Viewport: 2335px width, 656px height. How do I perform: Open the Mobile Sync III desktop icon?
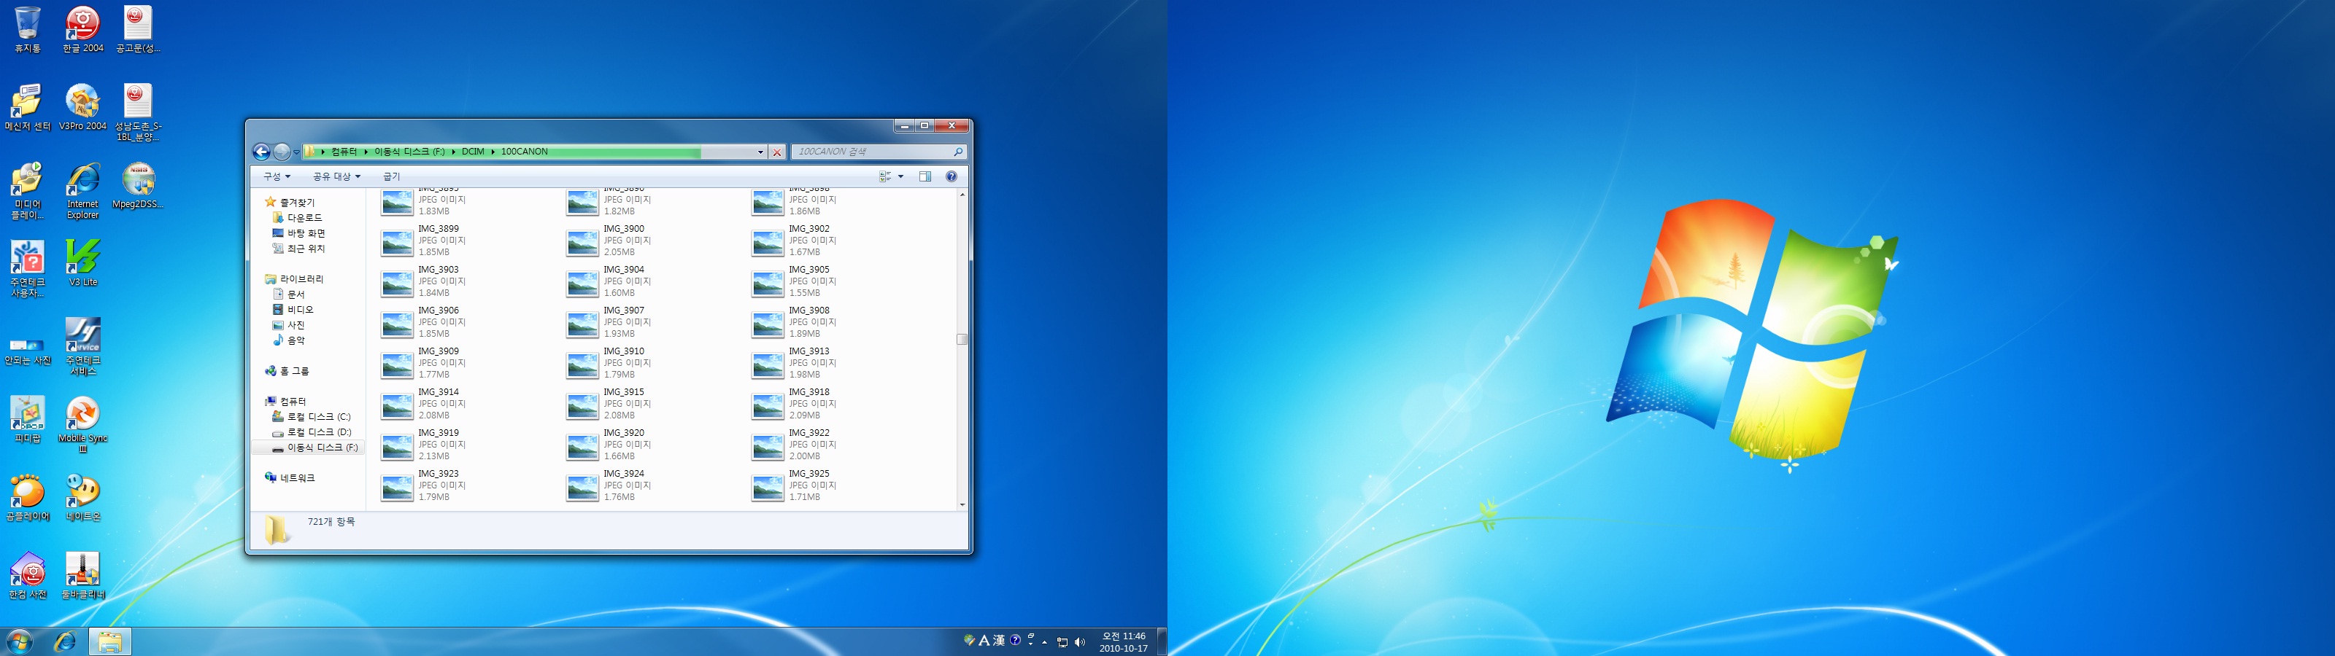pyautogui.click(x=82, y=424)
